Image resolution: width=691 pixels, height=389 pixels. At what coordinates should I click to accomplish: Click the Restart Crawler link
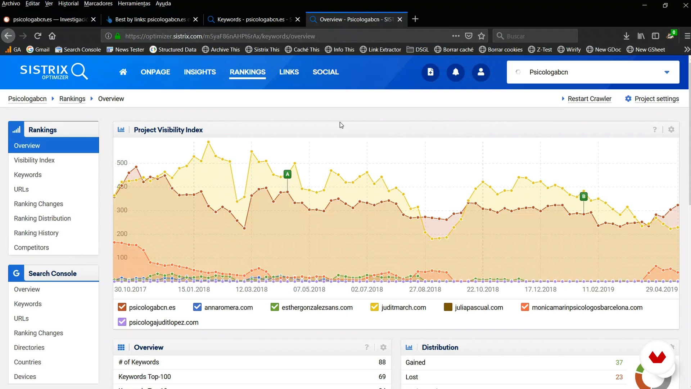click(x=589, y=99)
